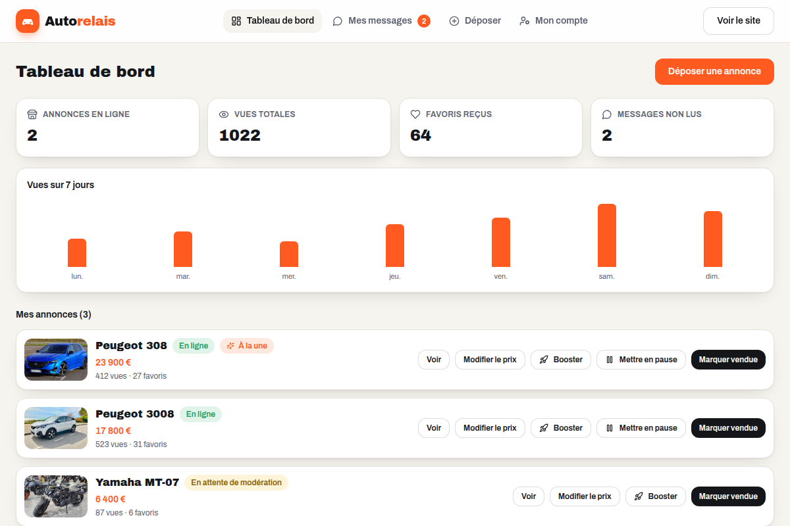
Task: Select the jeu. bar in the views chart
Action: (395, 245)
